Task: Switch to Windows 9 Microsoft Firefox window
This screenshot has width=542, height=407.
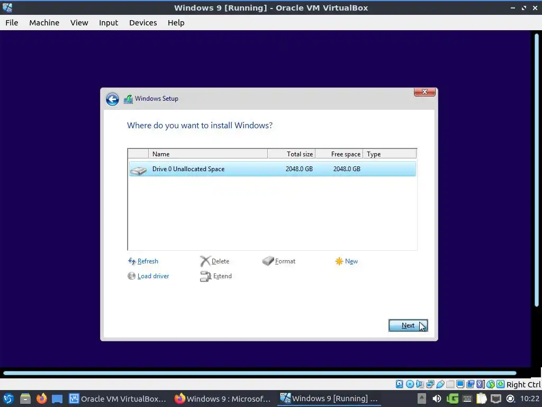Action: tap(222, 399)
